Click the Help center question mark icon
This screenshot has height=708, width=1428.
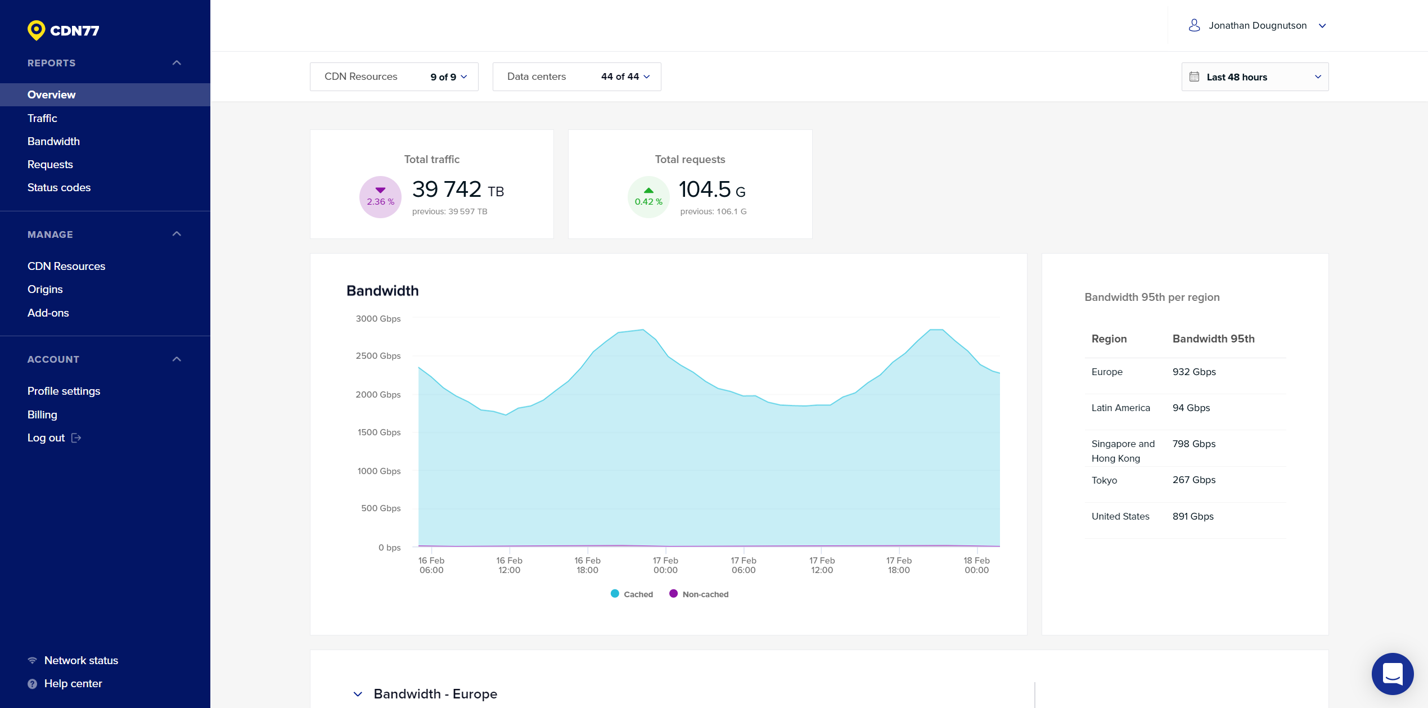[x=33, y=684]
